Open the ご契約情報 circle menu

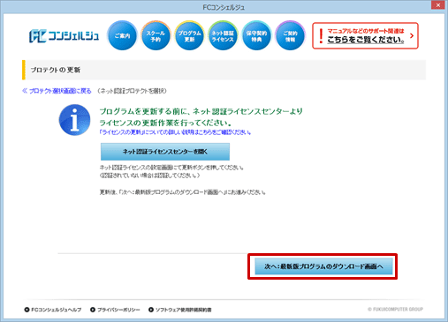290,35
